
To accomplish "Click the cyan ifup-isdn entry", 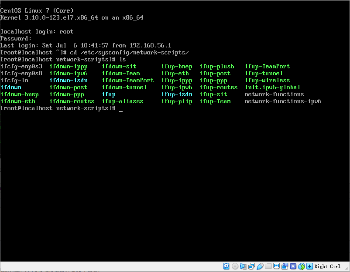I will 177,94.
